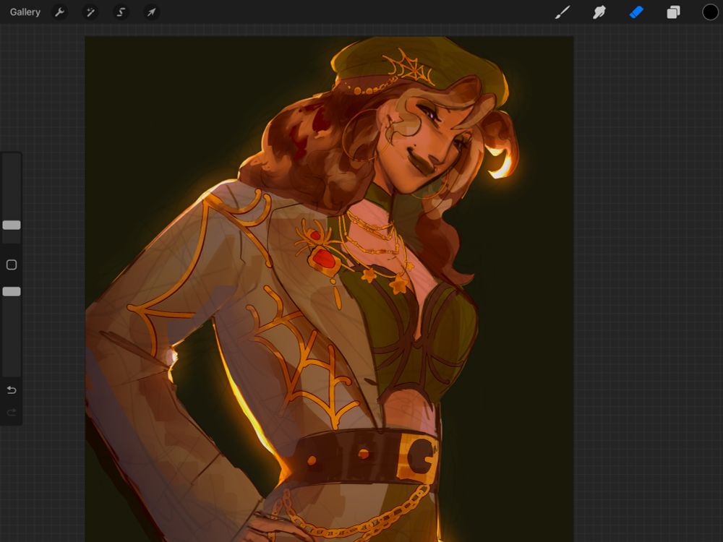Select the Brush tool
Viewport: 723px width, 542px height.
coord(562,12)
